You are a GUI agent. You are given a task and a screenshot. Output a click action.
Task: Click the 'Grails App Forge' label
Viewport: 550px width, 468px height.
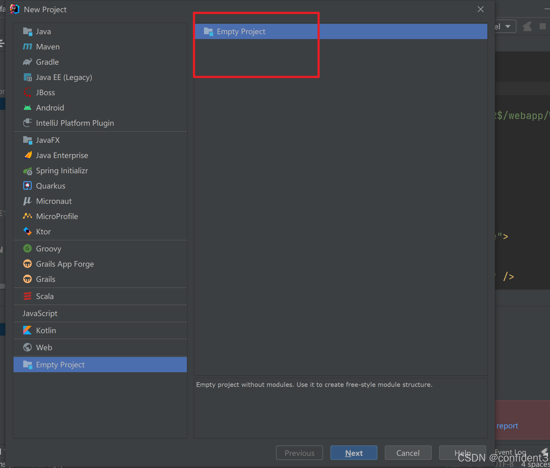click(x=65, y=264)
